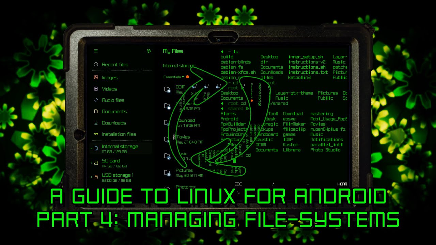The height and width of the screenshot is (245, 436).
Task: Click 'Librera' in terminal listing
Action: pyautogui.click(x=292, y=150)
